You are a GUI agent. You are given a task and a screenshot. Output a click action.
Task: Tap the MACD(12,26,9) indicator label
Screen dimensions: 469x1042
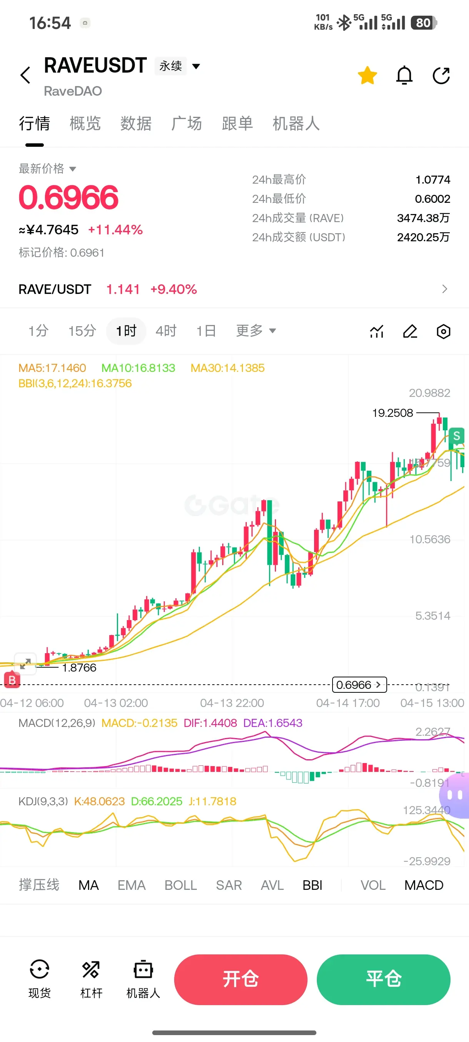pyautogui.click(x=57, y=723)
